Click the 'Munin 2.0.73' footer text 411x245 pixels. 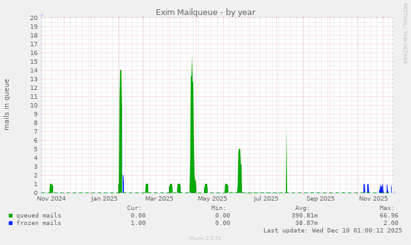click(x=205, y=238)
